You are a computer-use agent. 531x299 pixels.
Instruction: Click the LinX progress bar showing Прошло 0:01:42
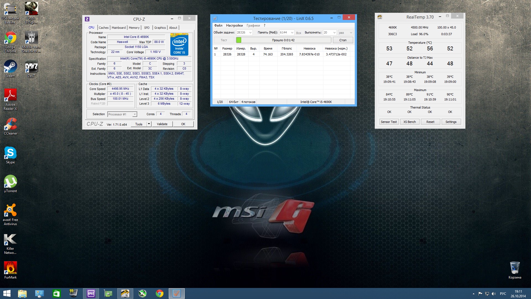tap(283, 40)
